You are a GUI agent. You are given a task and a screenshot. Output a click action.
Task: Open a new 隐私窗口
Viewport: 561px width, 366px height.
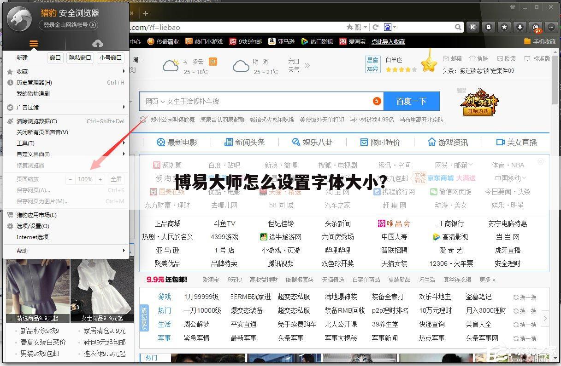[80, 57]
